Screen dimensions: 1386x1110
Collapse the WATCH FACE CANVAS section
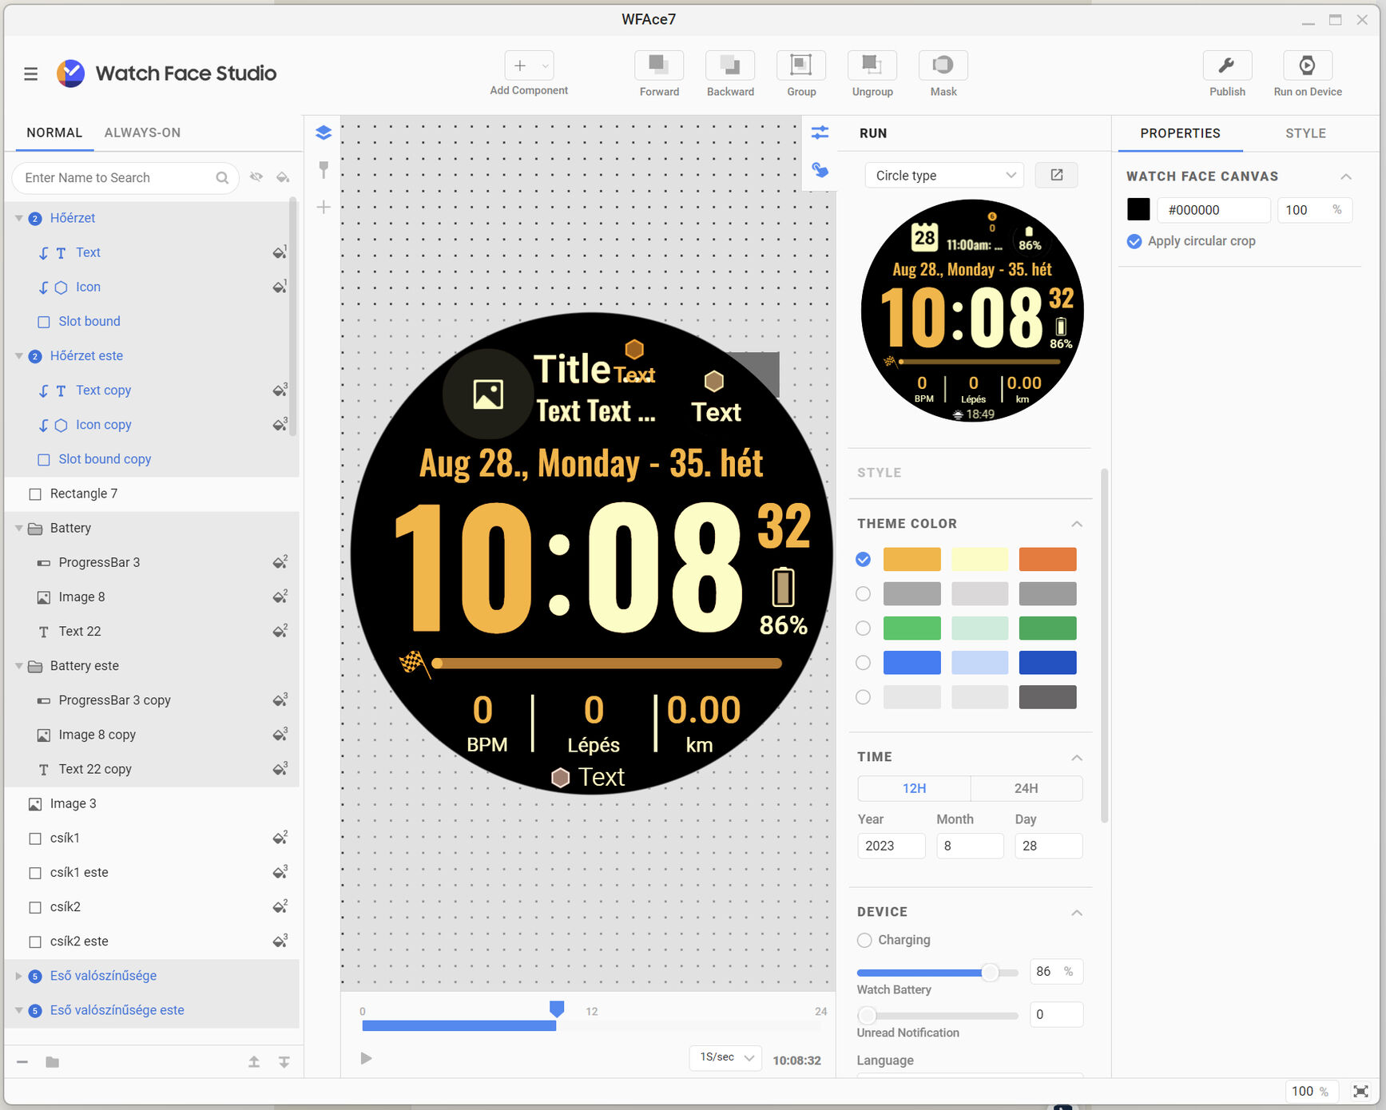pyautogui.click(x=1346, y=176)
